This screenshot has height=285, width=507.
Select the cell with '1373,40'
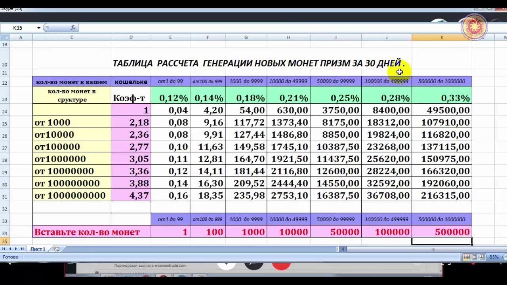coord(288,122)
